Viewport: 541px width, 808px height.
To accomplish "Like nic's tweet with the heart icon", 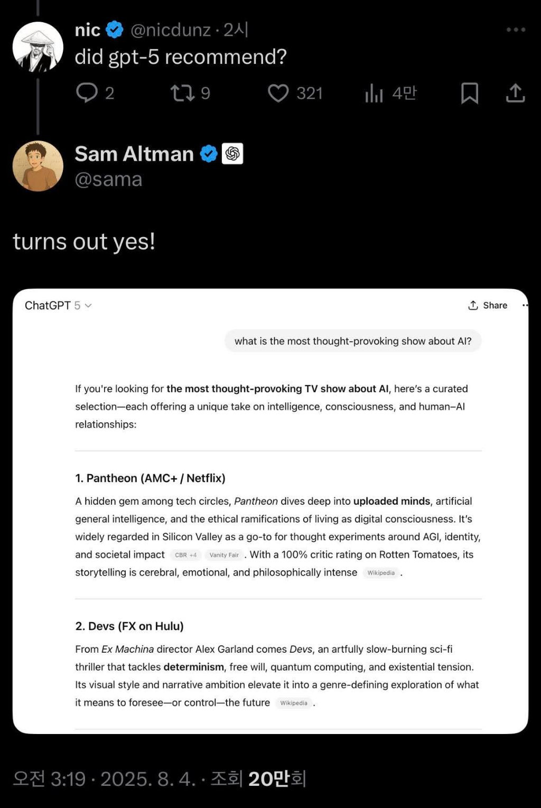I will (278, 93).
